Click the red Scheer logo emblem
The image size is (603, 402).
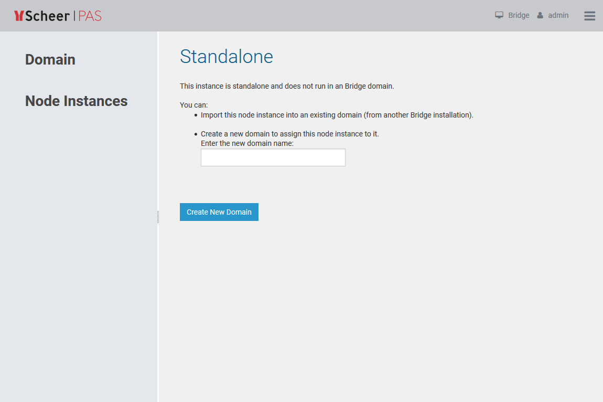click(19, 16)
